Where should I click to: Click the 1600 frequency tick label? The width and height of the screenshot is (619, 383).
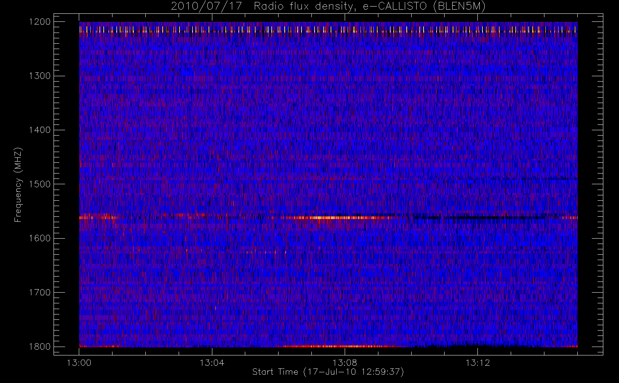[40, 238]
